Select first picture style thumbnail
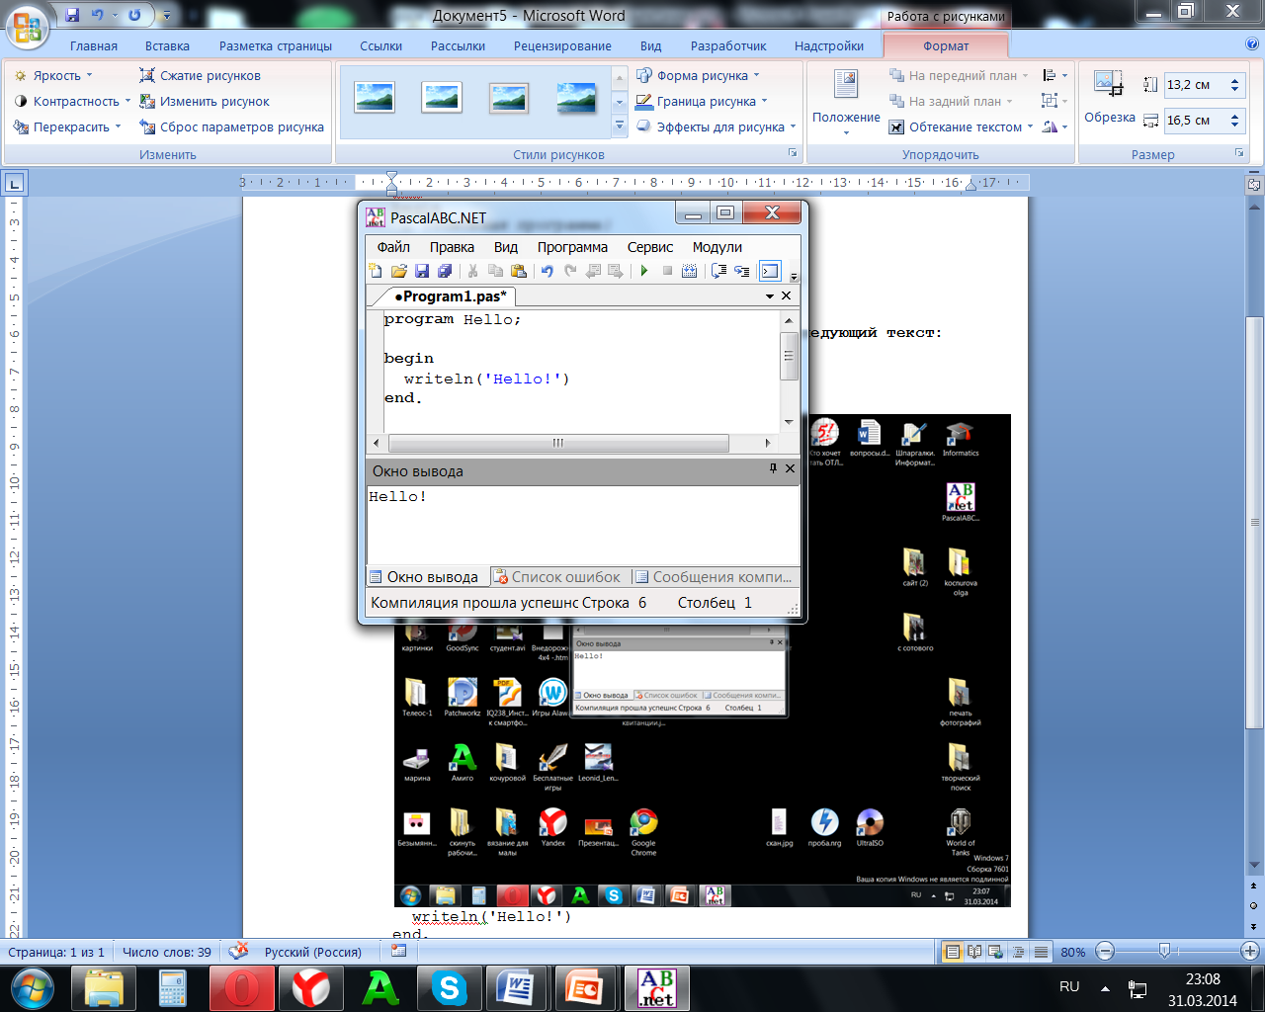 [375, 98]
